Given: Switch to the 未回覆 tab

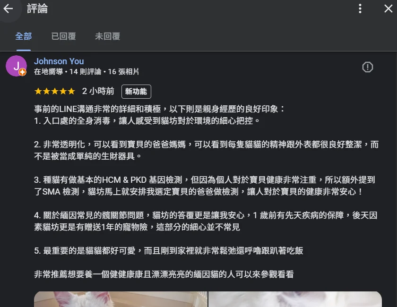Looking at the screenshot, I should 107,36.
